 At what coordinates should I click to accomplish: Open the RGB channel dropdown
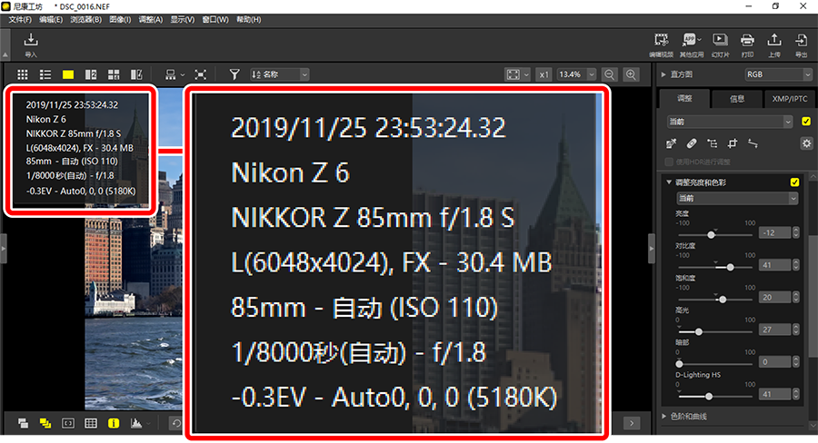[778, 74]
